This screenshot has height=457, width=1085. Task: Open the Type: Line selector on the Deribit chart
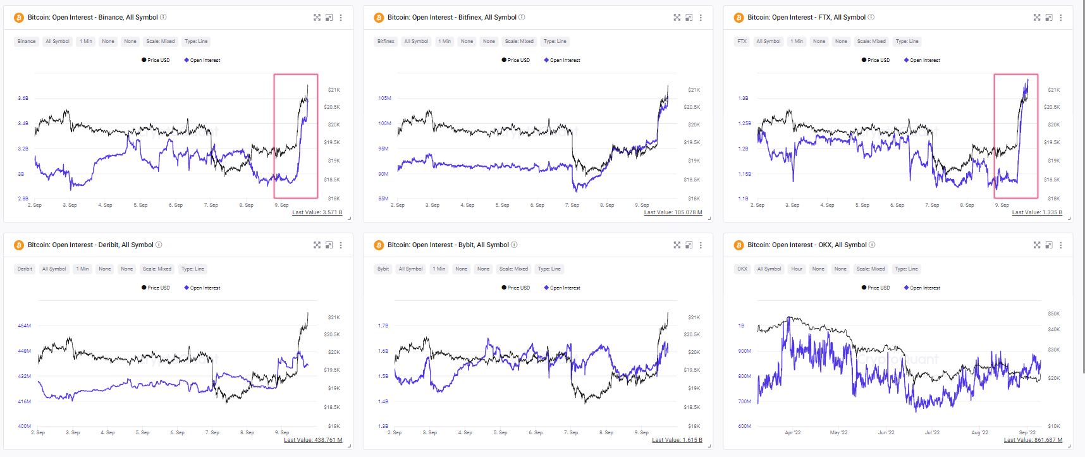pos(192,269)
